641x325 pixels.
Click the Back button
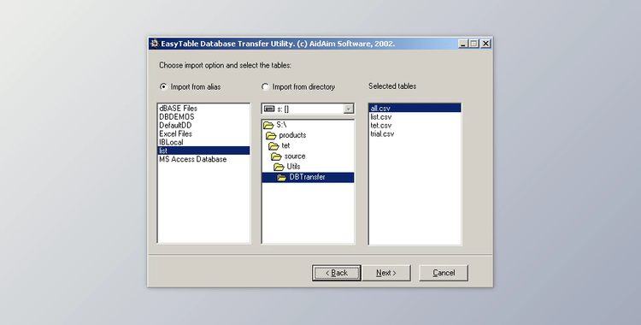click(337, 273)
